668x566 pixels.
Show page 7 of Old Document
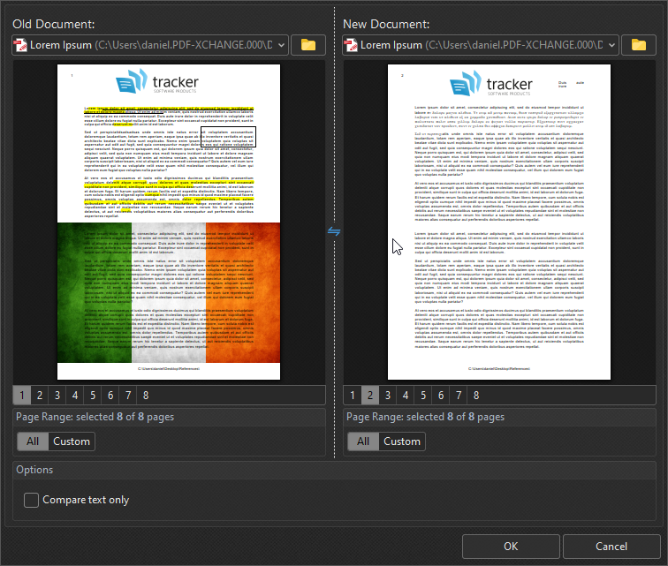click(128, 396)
